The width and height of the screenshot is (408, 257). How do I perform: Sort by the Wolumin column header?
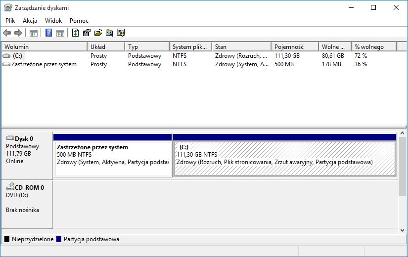(44, 47)
